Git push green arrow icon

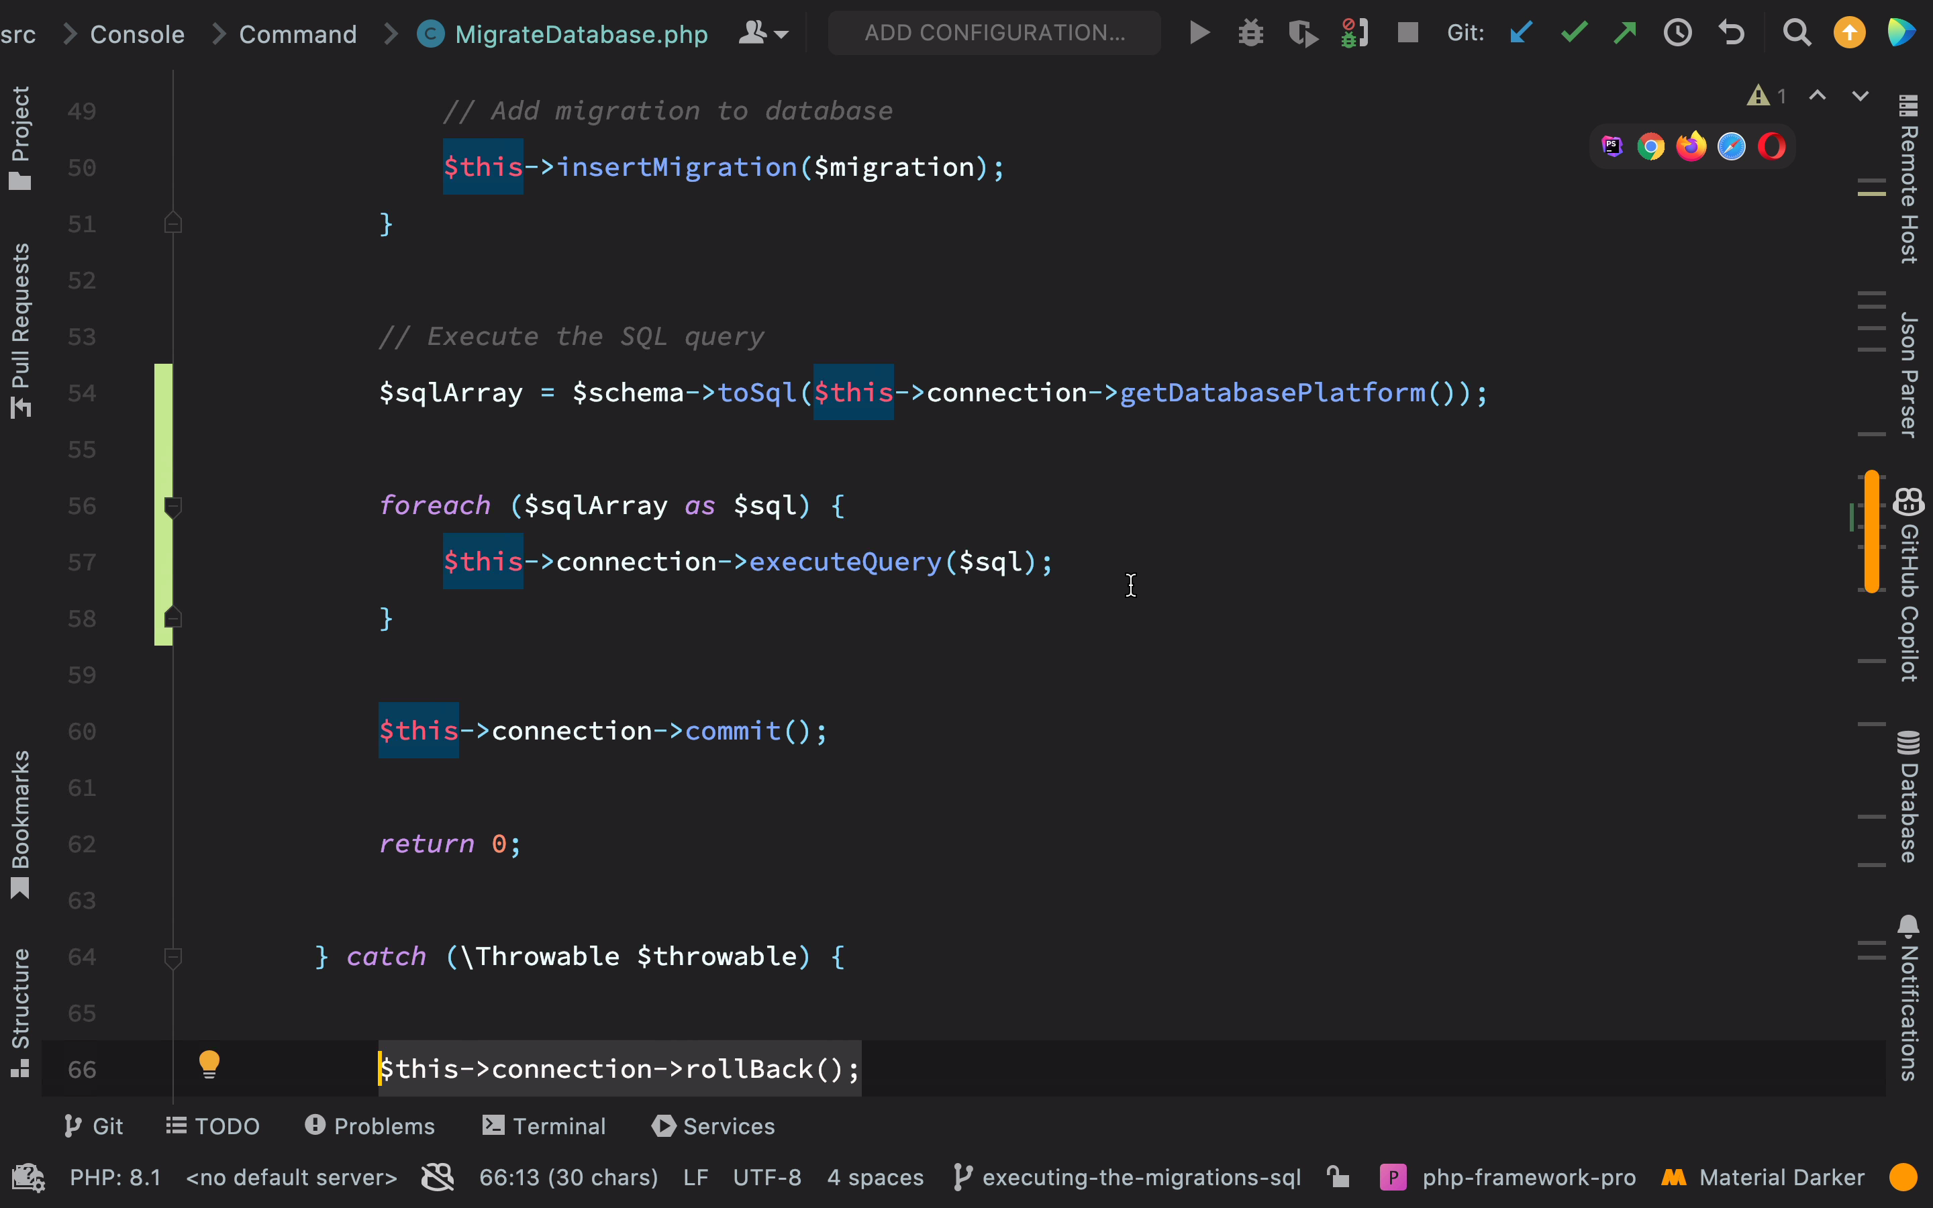(x=1625, y=33)
